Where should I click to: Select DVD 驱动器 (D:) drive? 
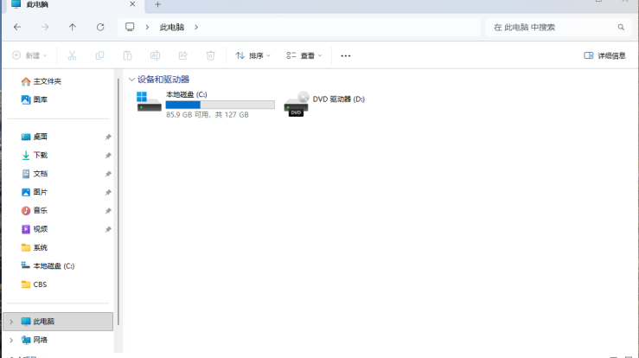[x=324, y=104]
